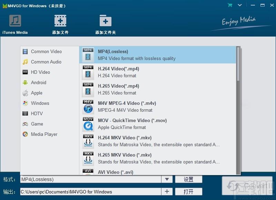Viewport: 276px width, 200px height.
Task: Open the Media Player category label
Action: [x=44, y=134]
